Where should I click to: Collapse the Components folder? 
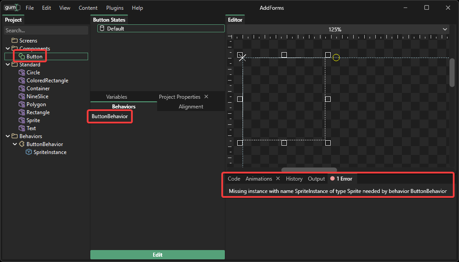(x=8, y=49)
